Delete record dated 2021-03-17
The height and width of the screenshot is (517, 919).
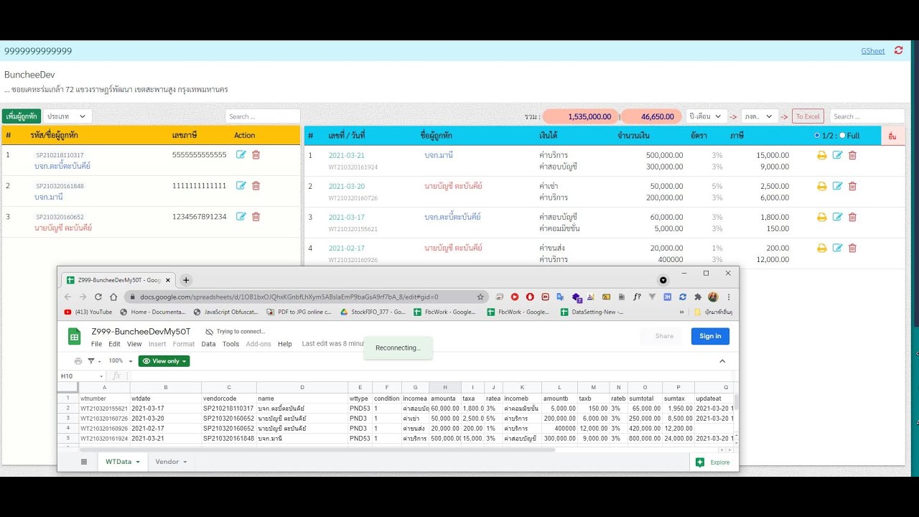pos(852,217)
